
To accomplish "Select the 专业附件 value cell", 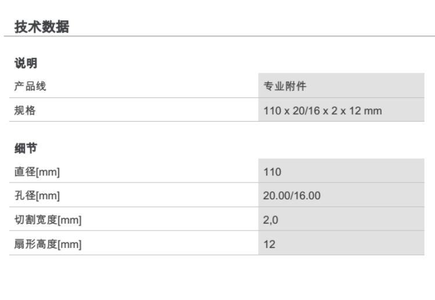I will click(x=285, y=87).
